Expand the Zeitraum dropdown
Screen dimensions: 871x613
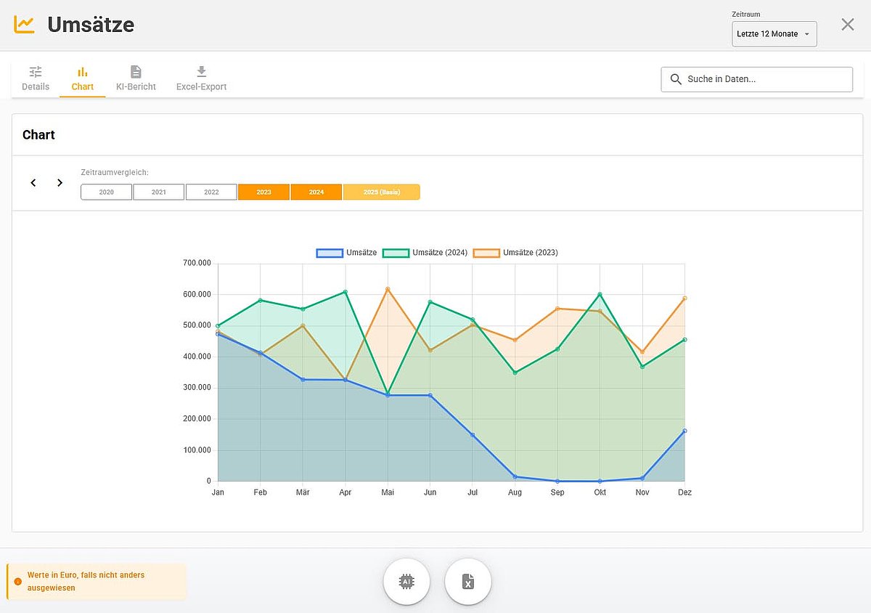click(x=774, y=34)
